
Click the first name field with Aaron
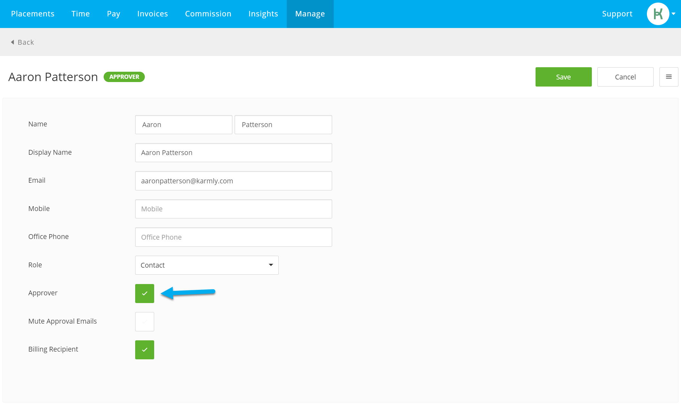coord(183,124)
